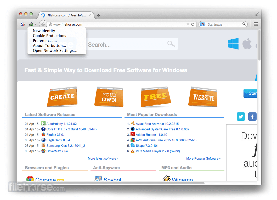
Task: Open the Facebook icon
Action: (252, 117)
